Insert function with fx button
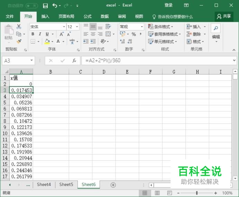 coord(74,60)
